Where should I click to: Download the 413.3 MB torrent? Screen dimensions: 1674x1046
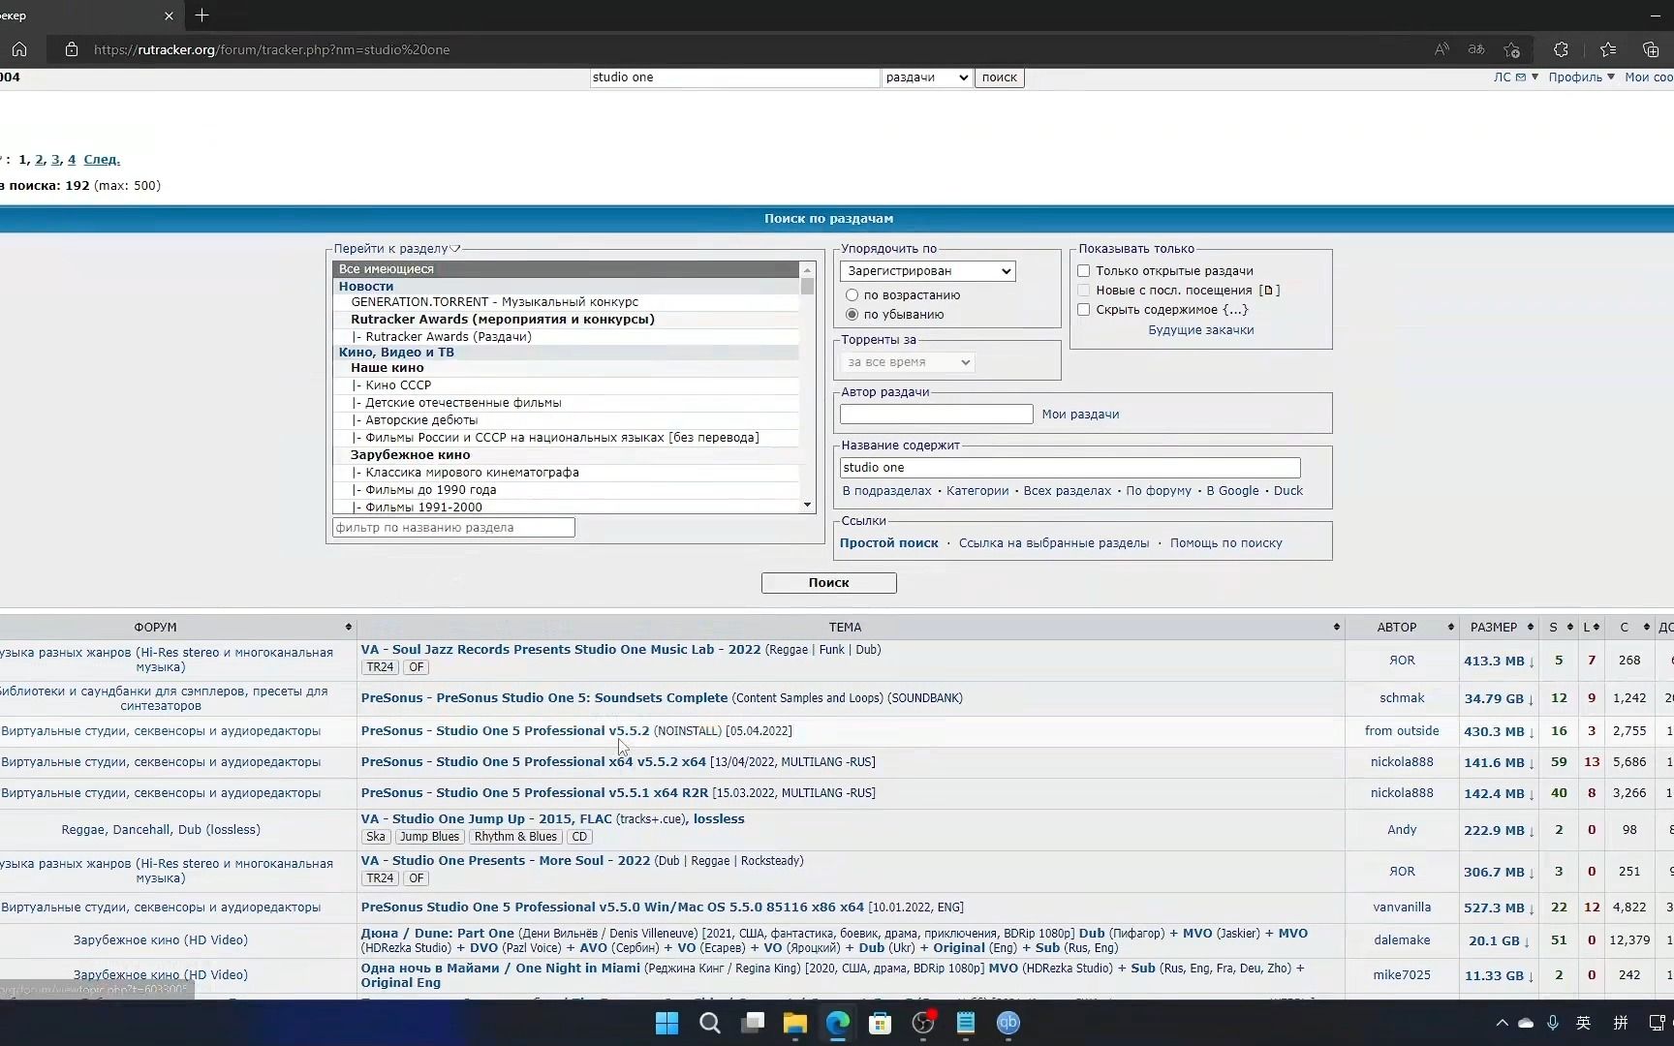coord(1499,661)
